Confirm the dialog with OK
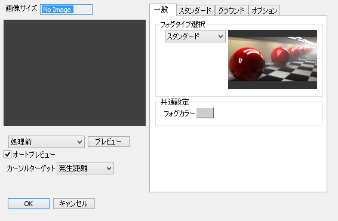Screen dimensions: 338x221 coord(29,204)
